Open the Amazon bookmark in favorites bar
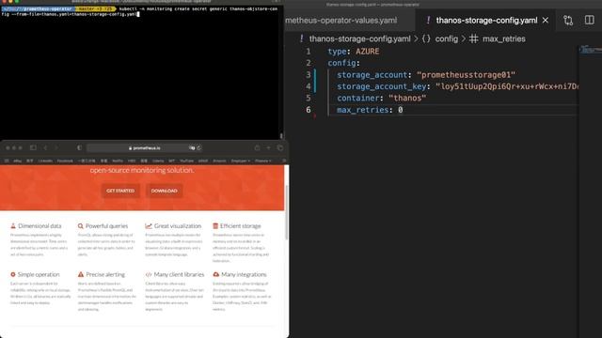 click(219, 161)
